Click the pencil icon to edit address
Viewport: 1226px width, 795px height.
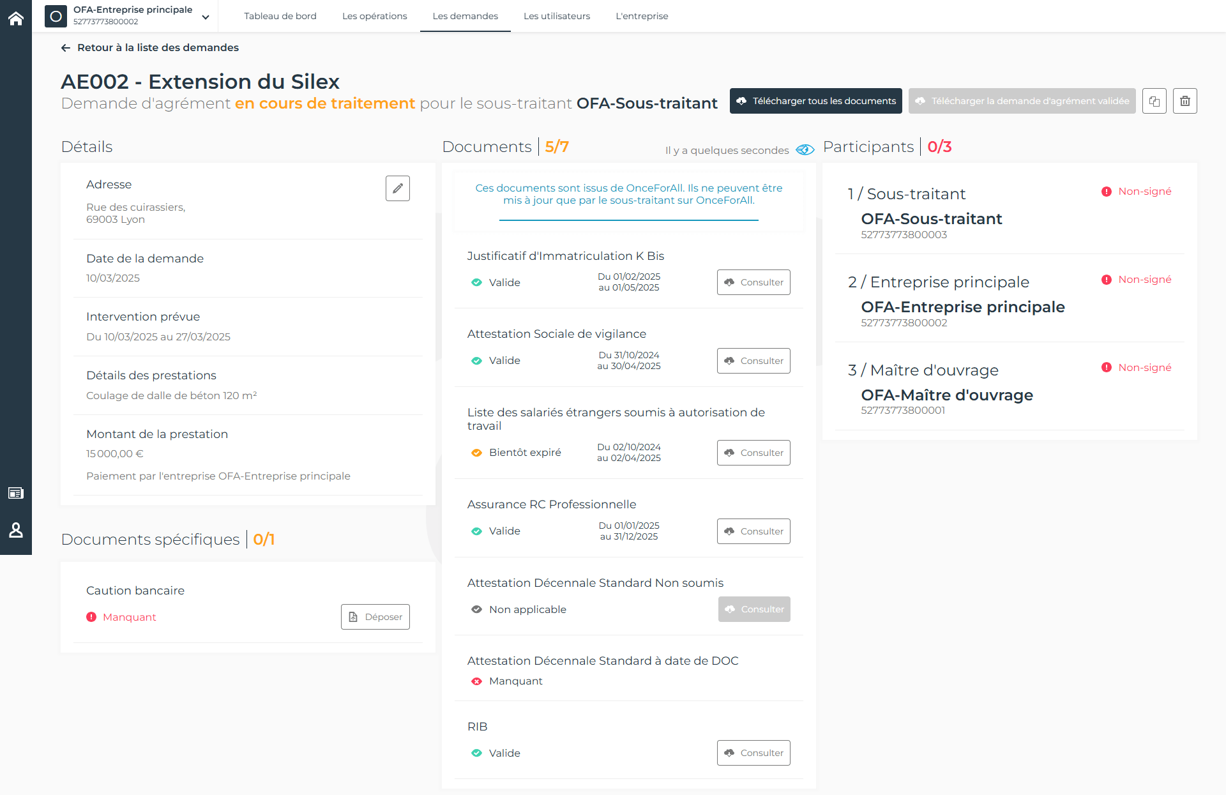pos(397,188)
